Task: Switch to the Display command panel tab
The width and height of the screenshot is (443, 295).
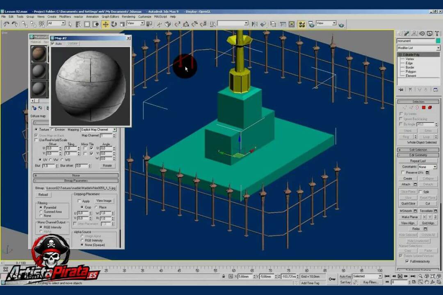Action: 429,34
